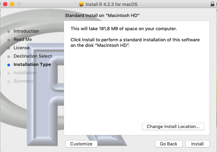
Task: Click gray bullet beside Introduction
Action: click(9, 32)
